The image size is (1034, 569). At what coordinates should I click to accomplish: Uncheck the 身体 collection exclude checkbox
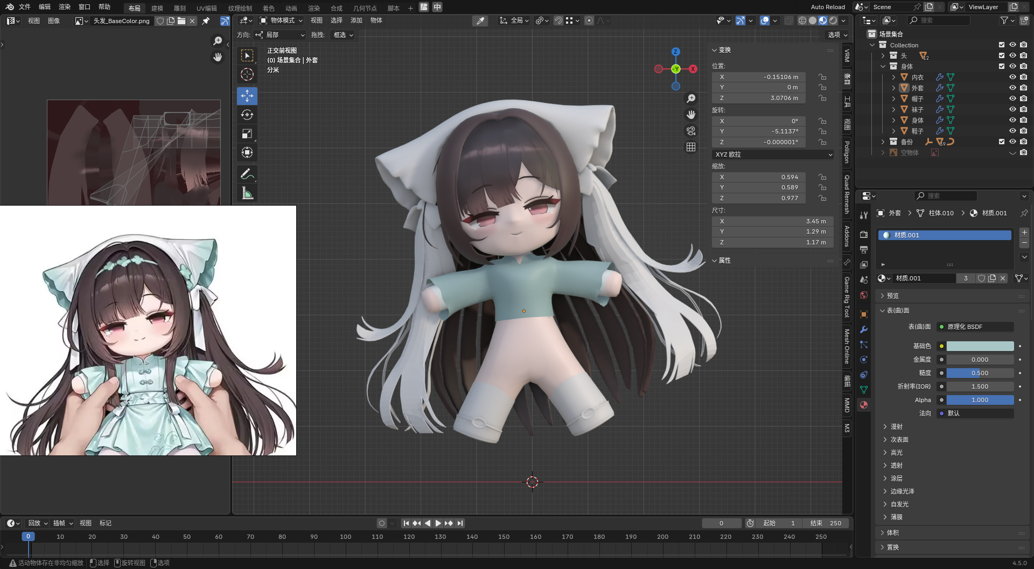(1002, 66)
